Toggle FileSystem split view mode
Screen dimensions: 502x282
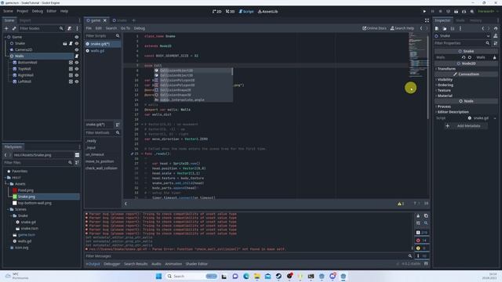click(77, 155)
